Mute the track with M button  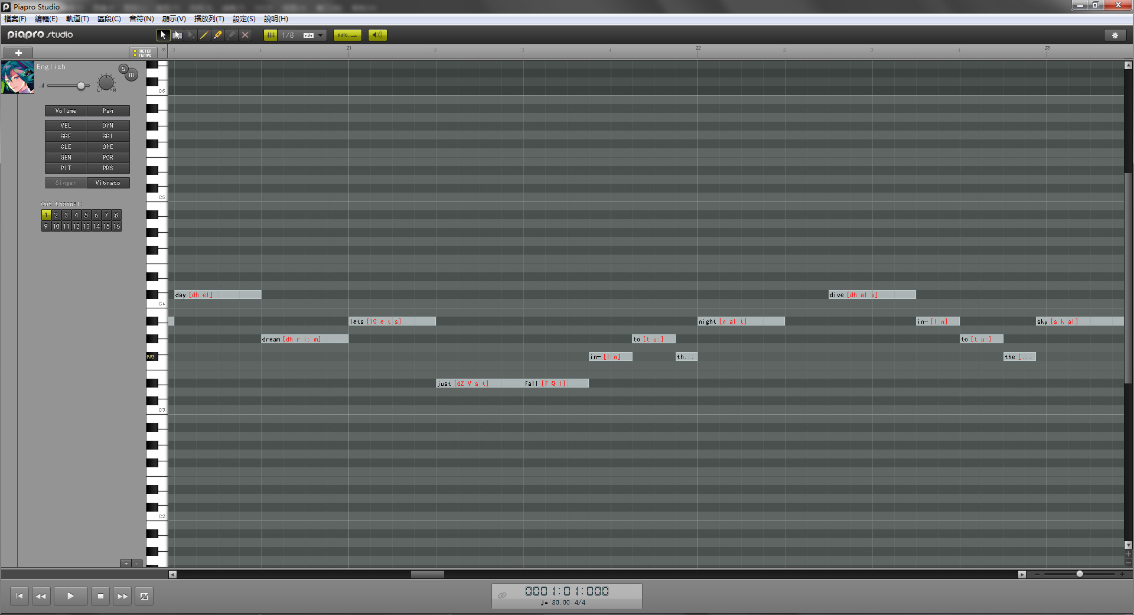pos(132,75)
